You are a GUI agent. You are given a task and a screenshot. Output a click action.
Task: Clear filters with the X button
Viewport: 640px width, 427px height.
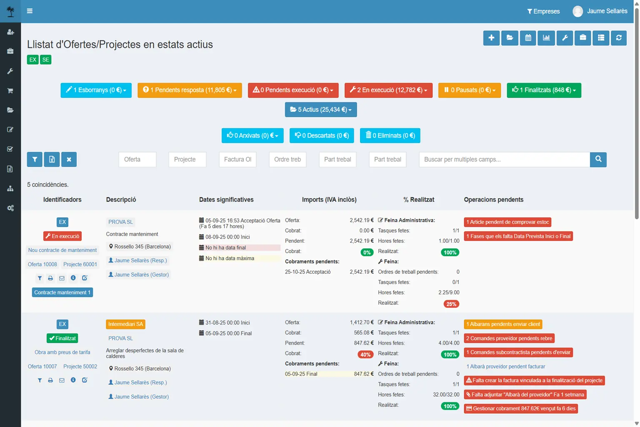[x=69, y=159]
